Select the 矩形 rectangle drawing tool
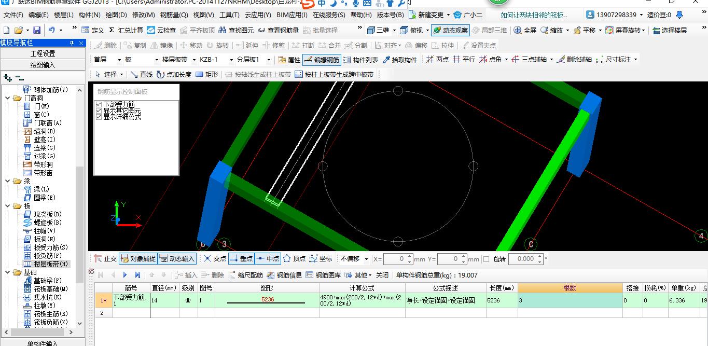The image size is (708, 346). [x=207, y=75]
